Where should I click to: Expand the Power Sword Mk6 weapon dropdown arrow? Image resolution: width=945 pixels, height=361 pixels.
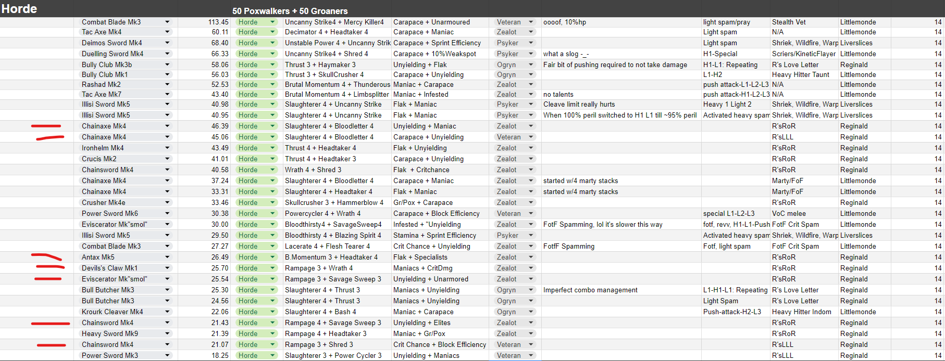click(x=167, y=214)
